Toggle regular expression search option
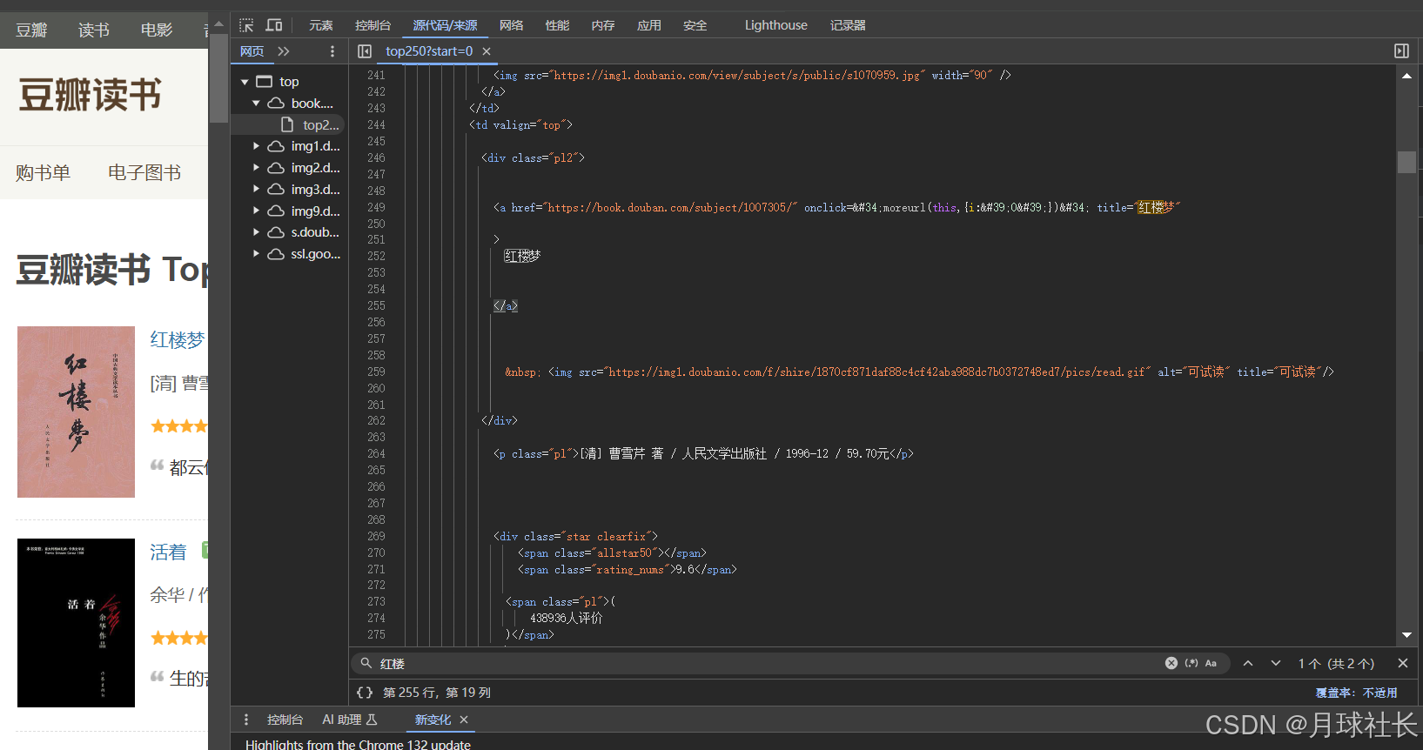The image size is (1423, 750). (1191, 663)
